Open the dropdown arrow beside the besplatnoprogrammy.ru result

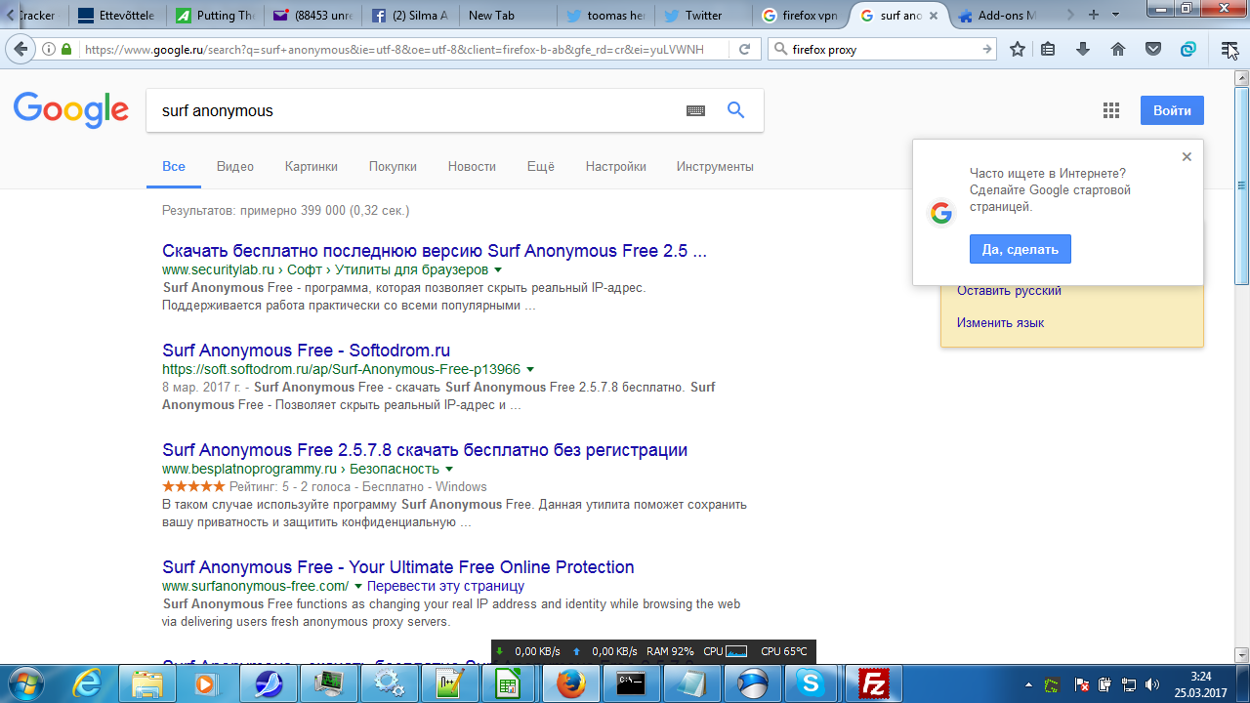click(449, 469)
